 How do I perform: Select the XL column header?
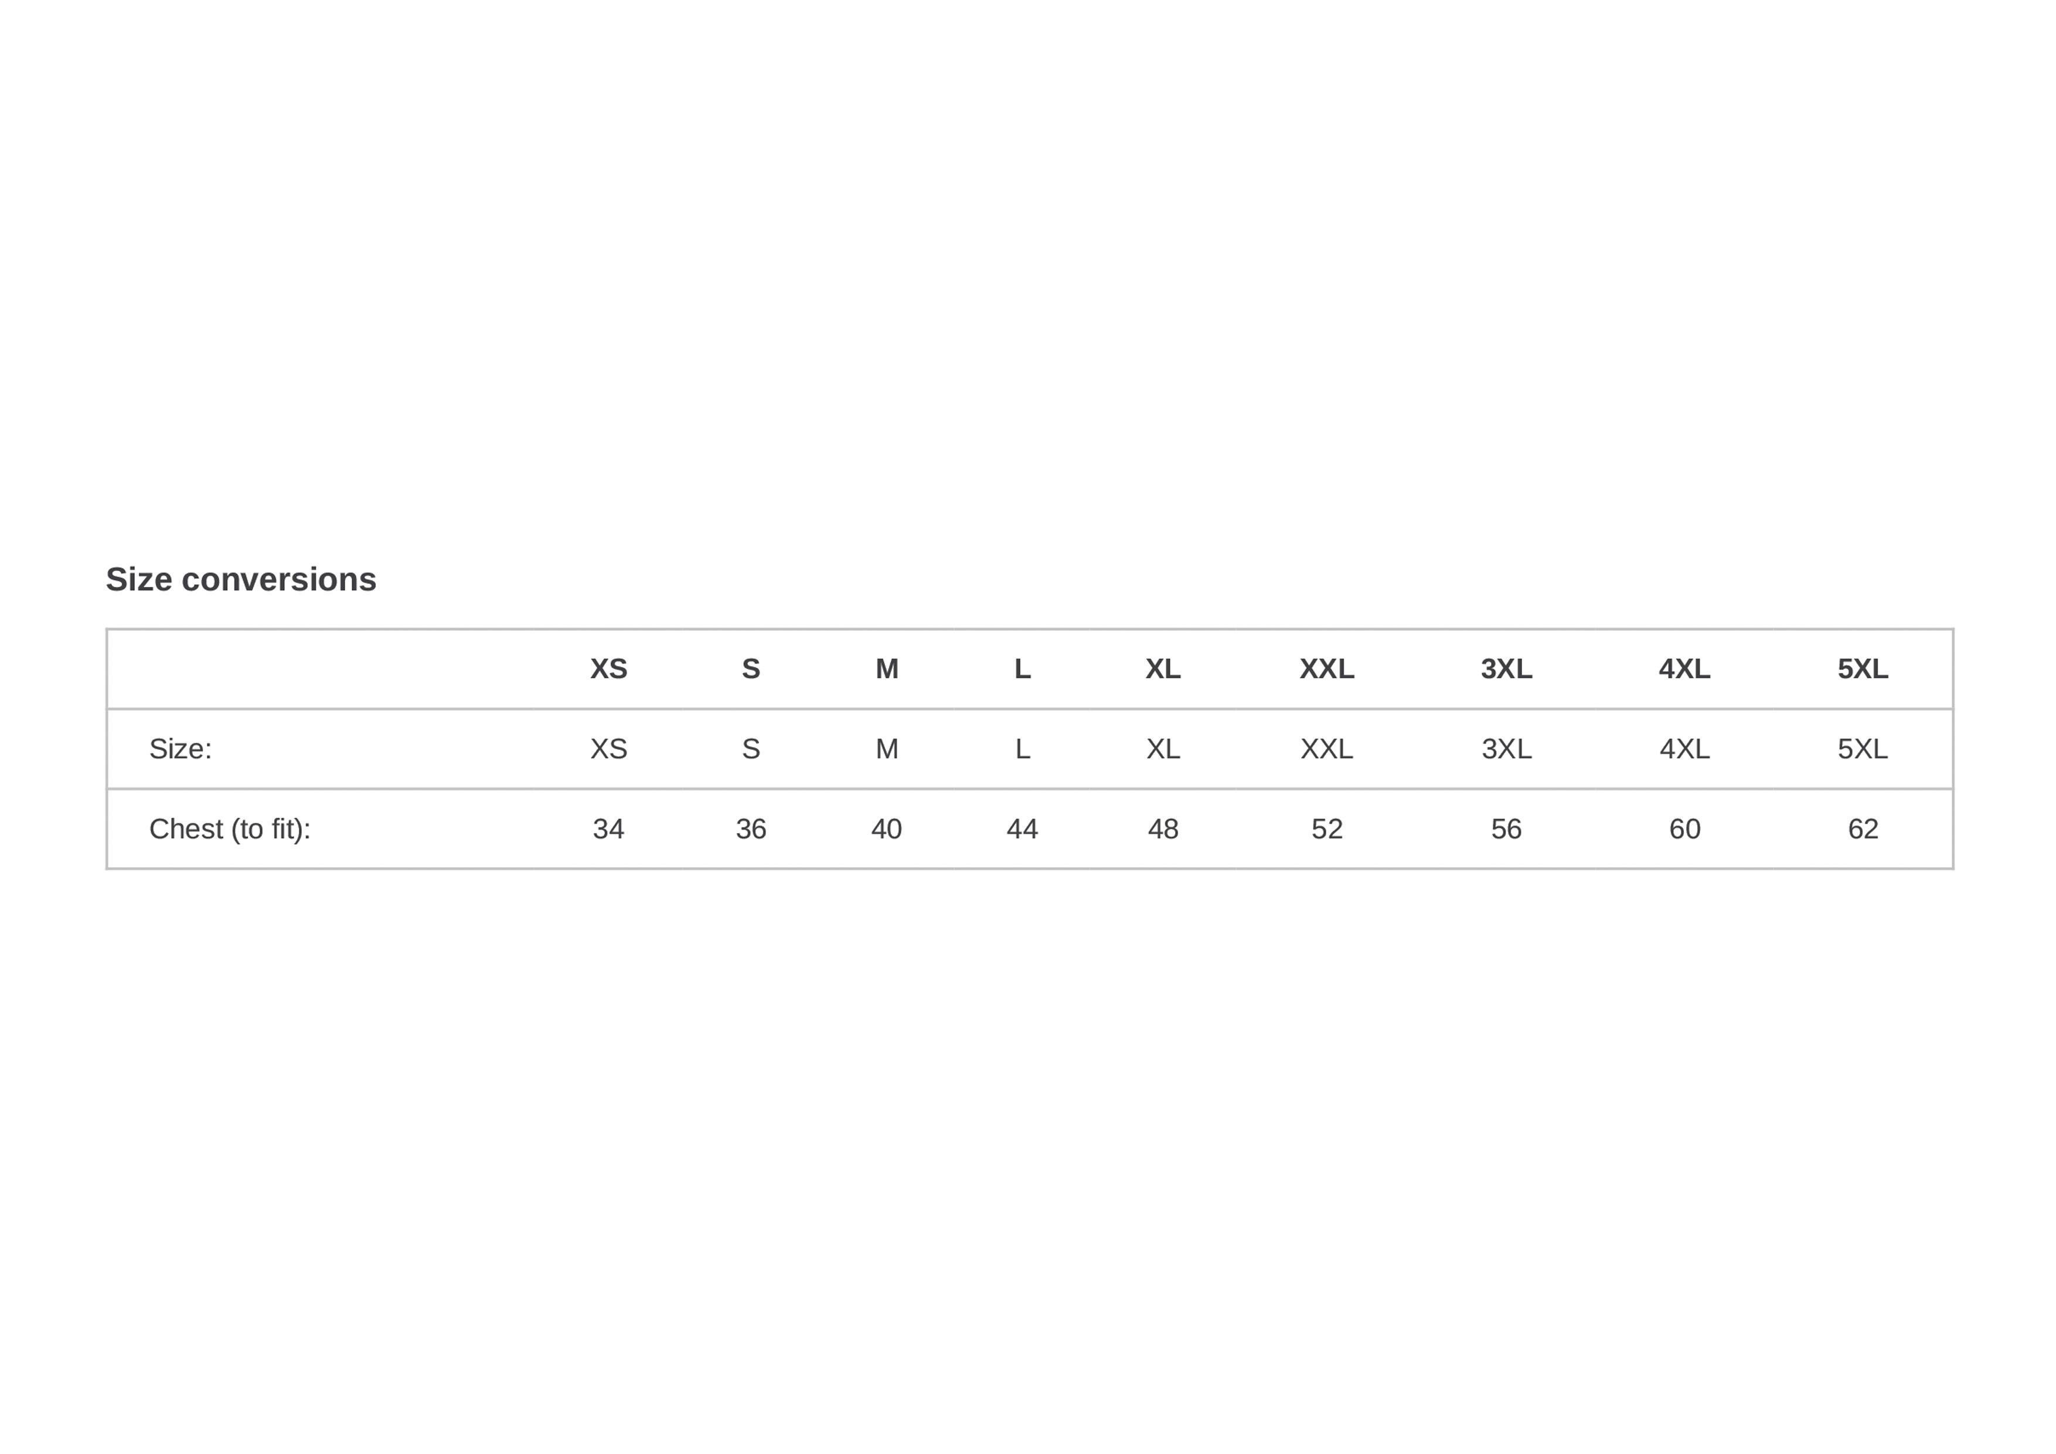coord(1162,668)
